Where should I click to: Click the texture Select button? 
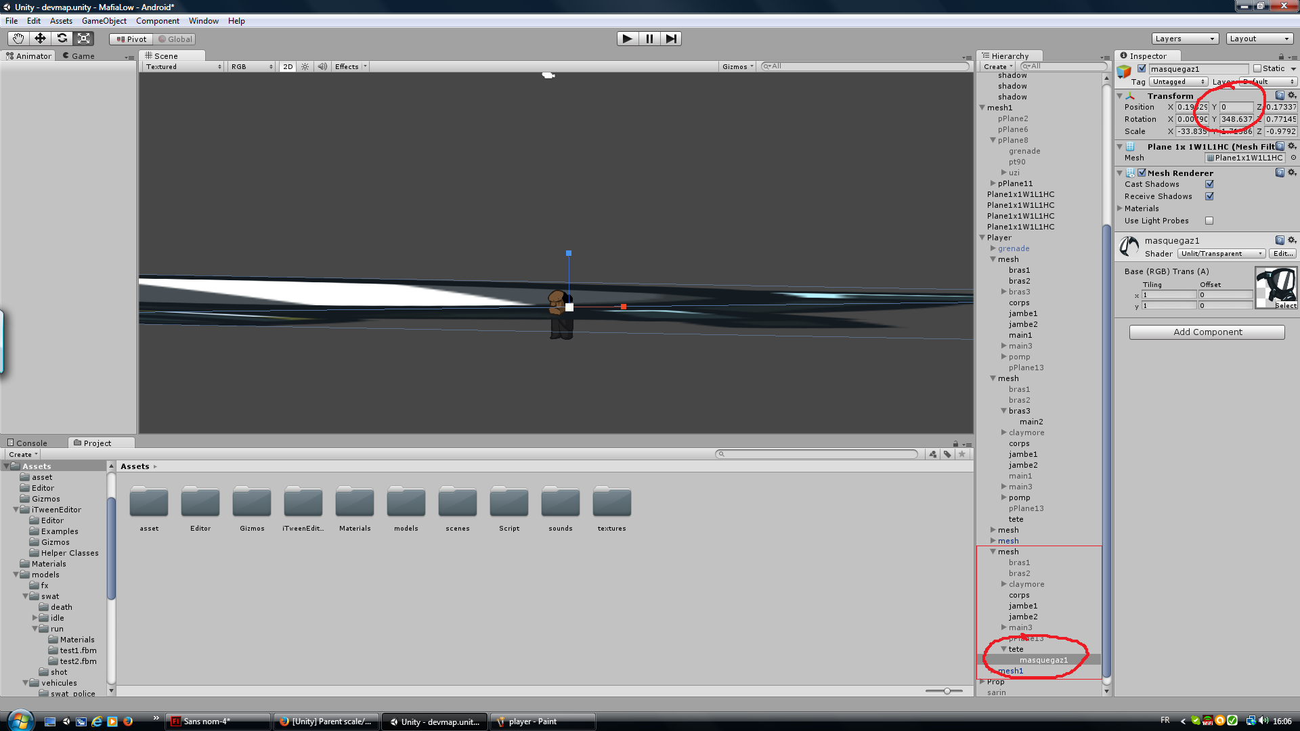[x=1286, y=305]
